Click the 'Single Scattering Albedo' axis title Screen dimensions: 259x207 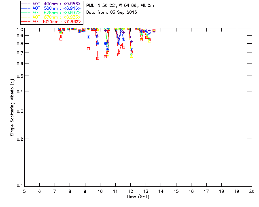(x=12, y=108)
